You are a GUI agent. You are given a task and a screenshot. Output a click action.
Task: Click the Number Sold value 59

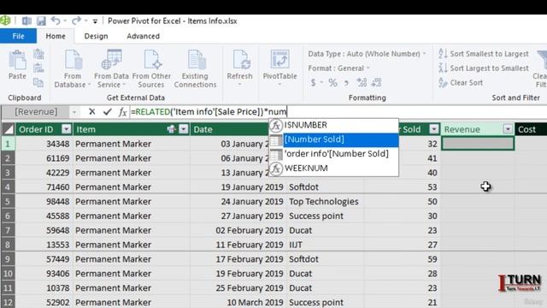click(x=403, y=259)
